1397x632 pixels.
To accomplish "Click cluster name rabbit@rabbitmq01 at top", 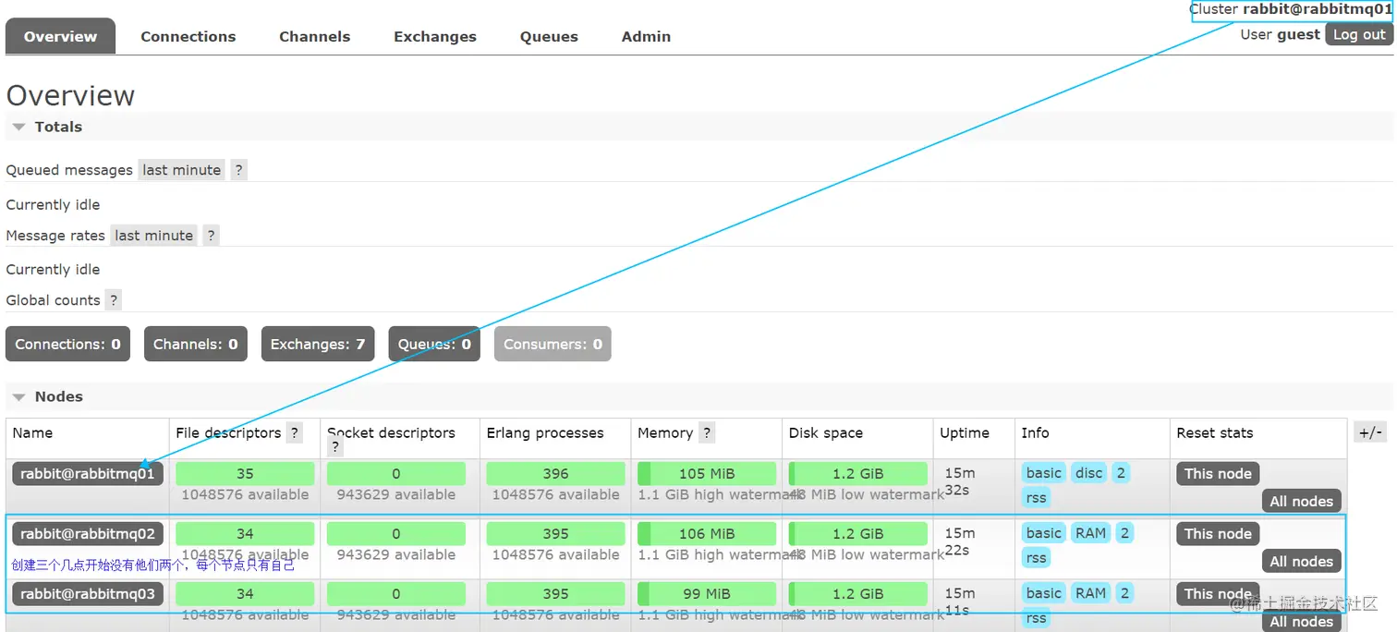I will (x=1317, y=9).
